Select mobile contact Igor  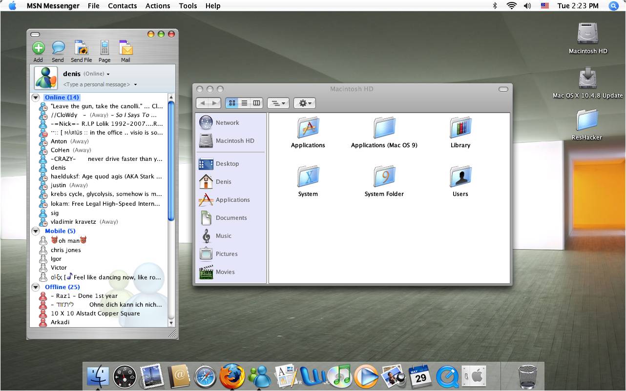coord(56,259)
